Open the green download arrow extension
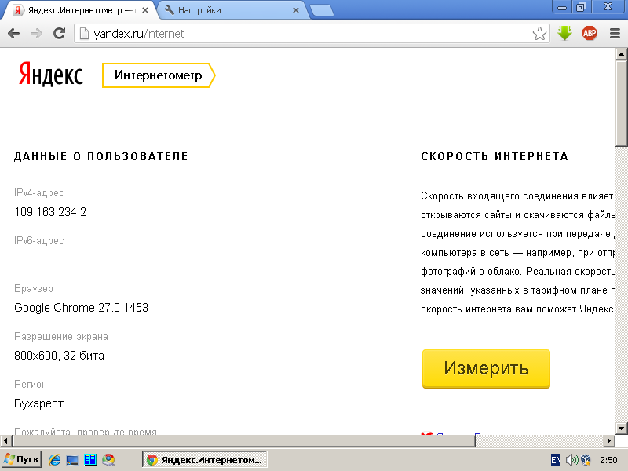 (564, 33)
